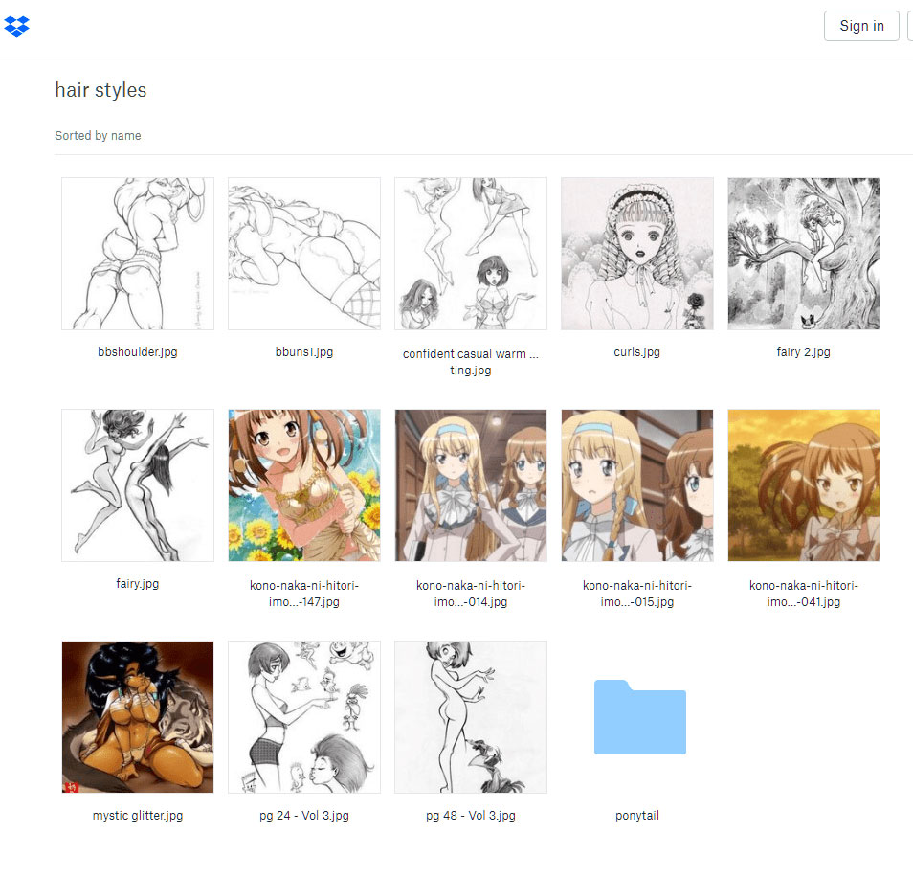
Task: Open the bbshoulder.jpg thumbnail
Action: tap(138, 254)
